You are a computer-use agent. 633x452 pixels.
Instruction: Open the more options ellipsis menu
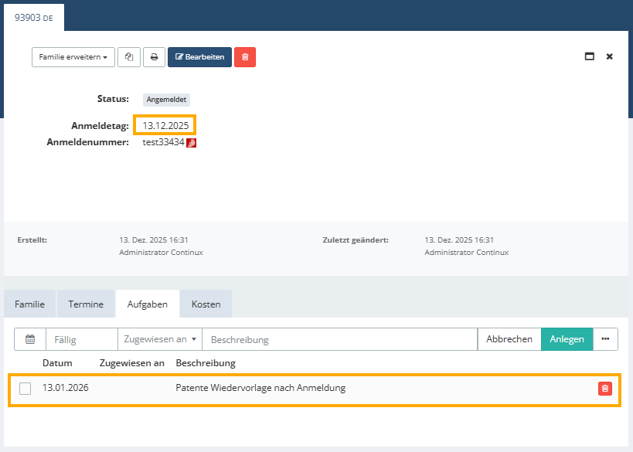click(605, 339)
